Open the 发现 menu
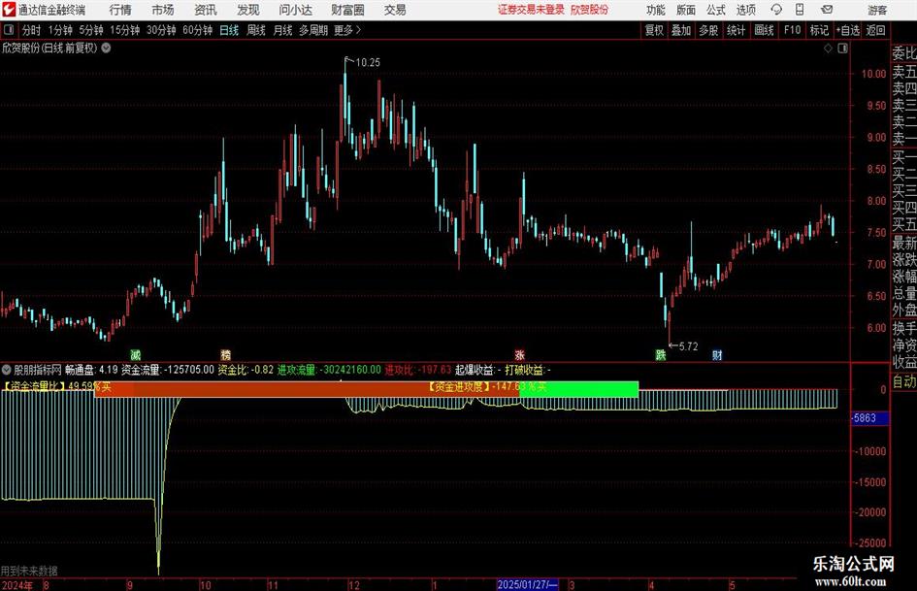Image resolution: width=917 pixels, height=591 pixels. [x=248, y=10]
